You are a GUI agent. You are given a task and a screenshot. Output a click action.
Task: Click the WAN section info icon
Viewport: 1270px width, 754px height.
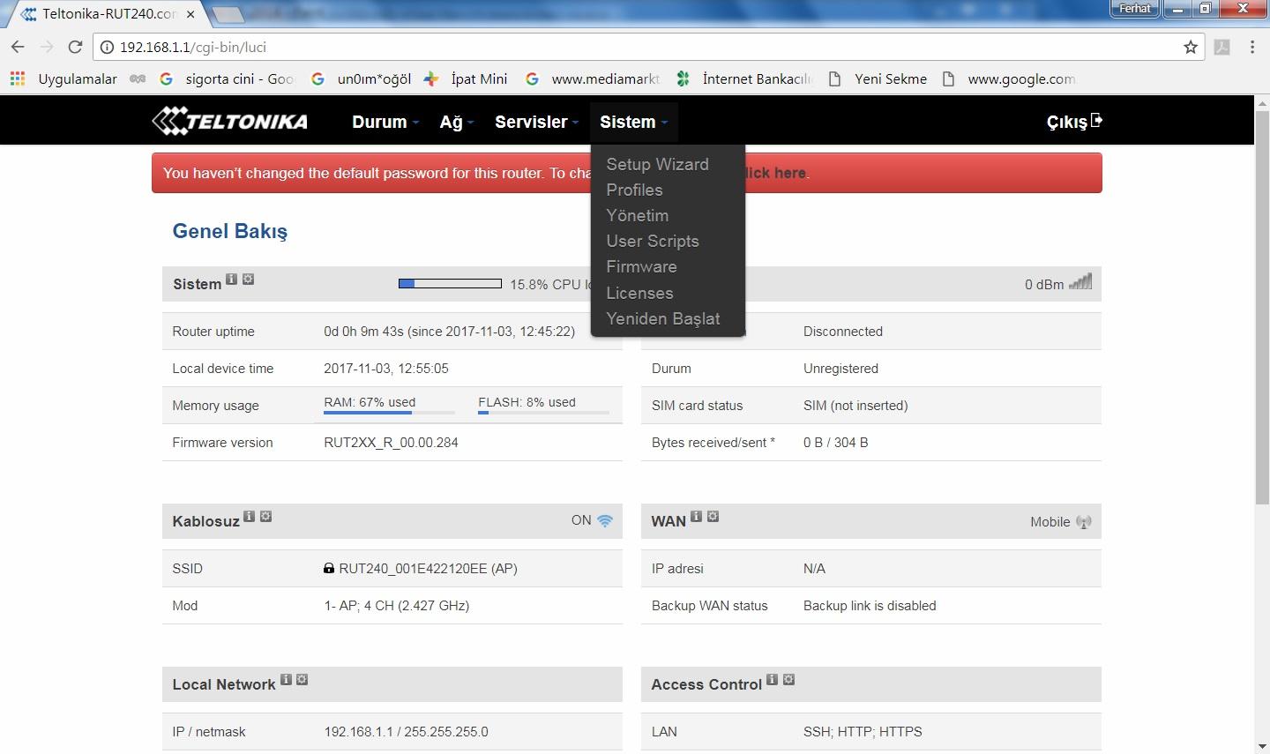696,517
